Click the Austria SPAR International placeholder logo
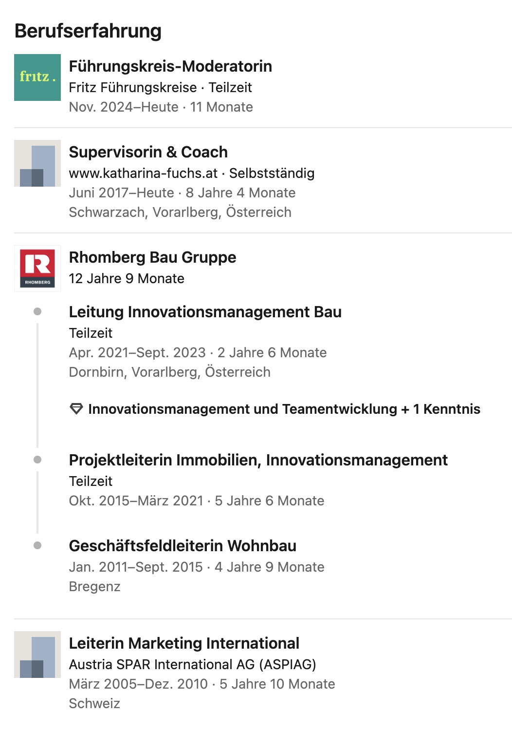Image resolution: width=512 pixels, height=732 pixels. [37, 655]
